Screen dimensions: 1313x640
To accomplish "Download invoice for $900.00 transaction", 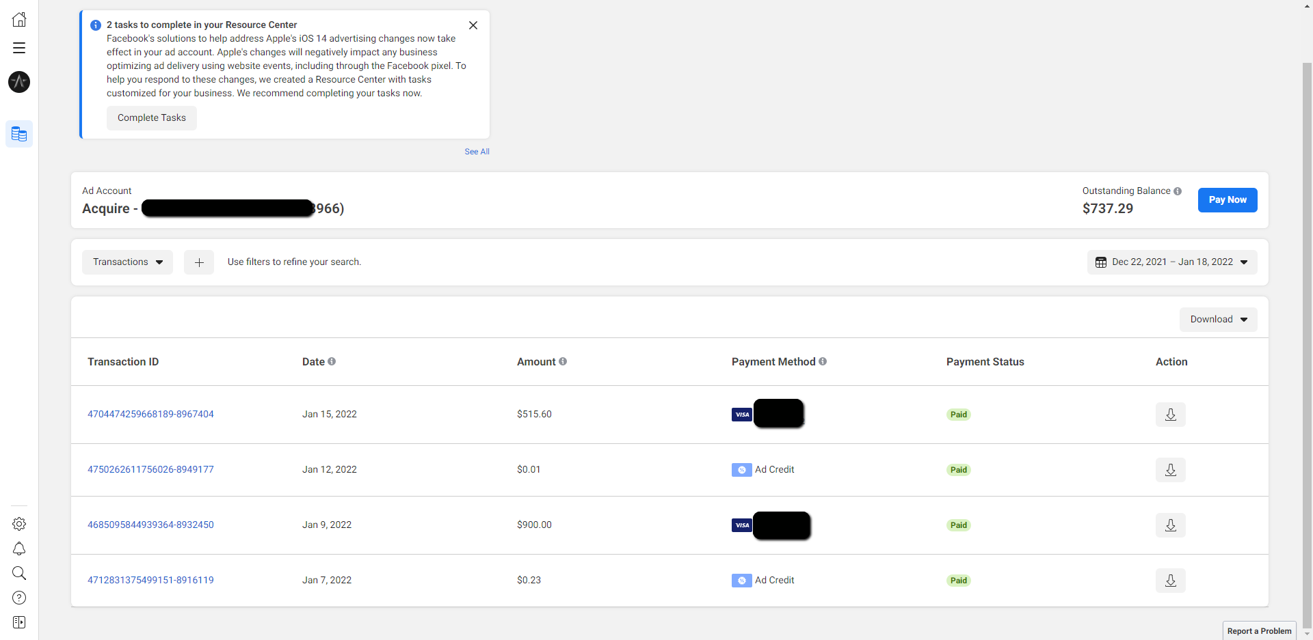I will click(1170, 525).
